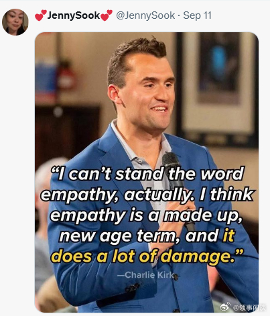Screen dimensions: 270x316
Task: Open JennySook's profile avatar picture
Action: pyautogui.click(x=15, y=22)
